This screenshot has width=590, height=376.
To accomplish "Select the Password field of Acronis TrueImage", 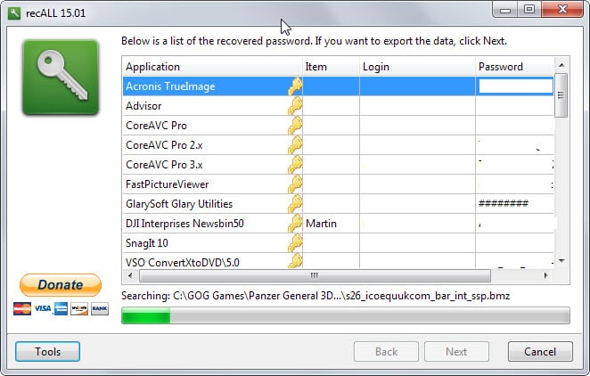I will click(x=515, y=86).
